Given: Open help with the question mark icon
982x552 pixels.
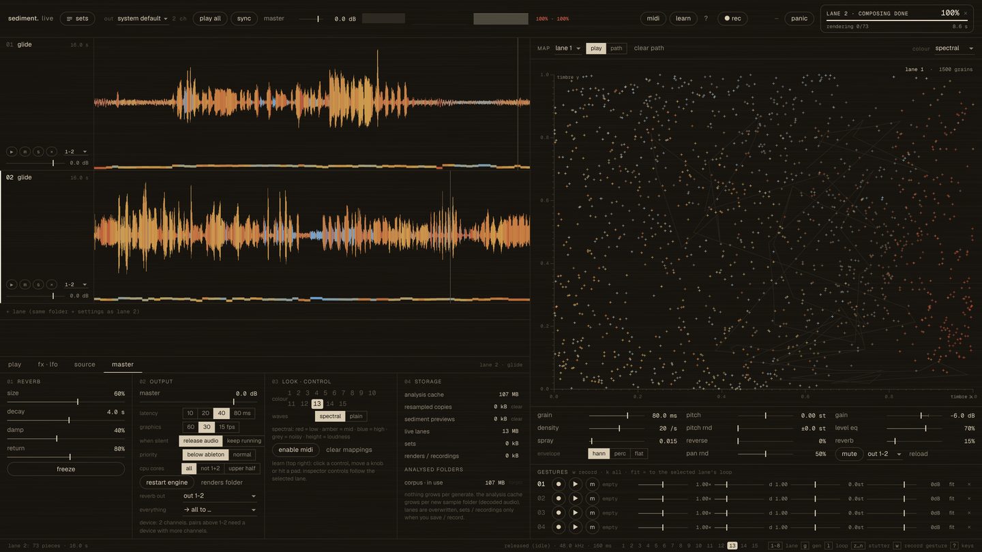Looking at the screenshot, I should 706,18.
